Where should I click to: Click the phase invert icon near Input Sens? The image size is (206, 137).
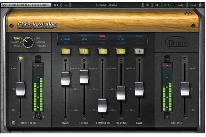[14, 123]
